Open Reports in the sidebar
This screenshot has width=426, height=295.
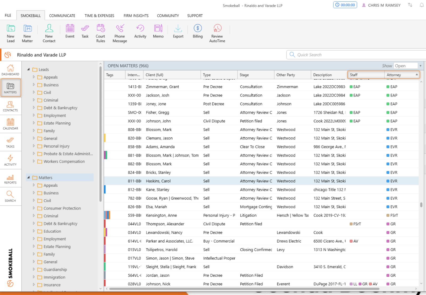coord(10,179)
